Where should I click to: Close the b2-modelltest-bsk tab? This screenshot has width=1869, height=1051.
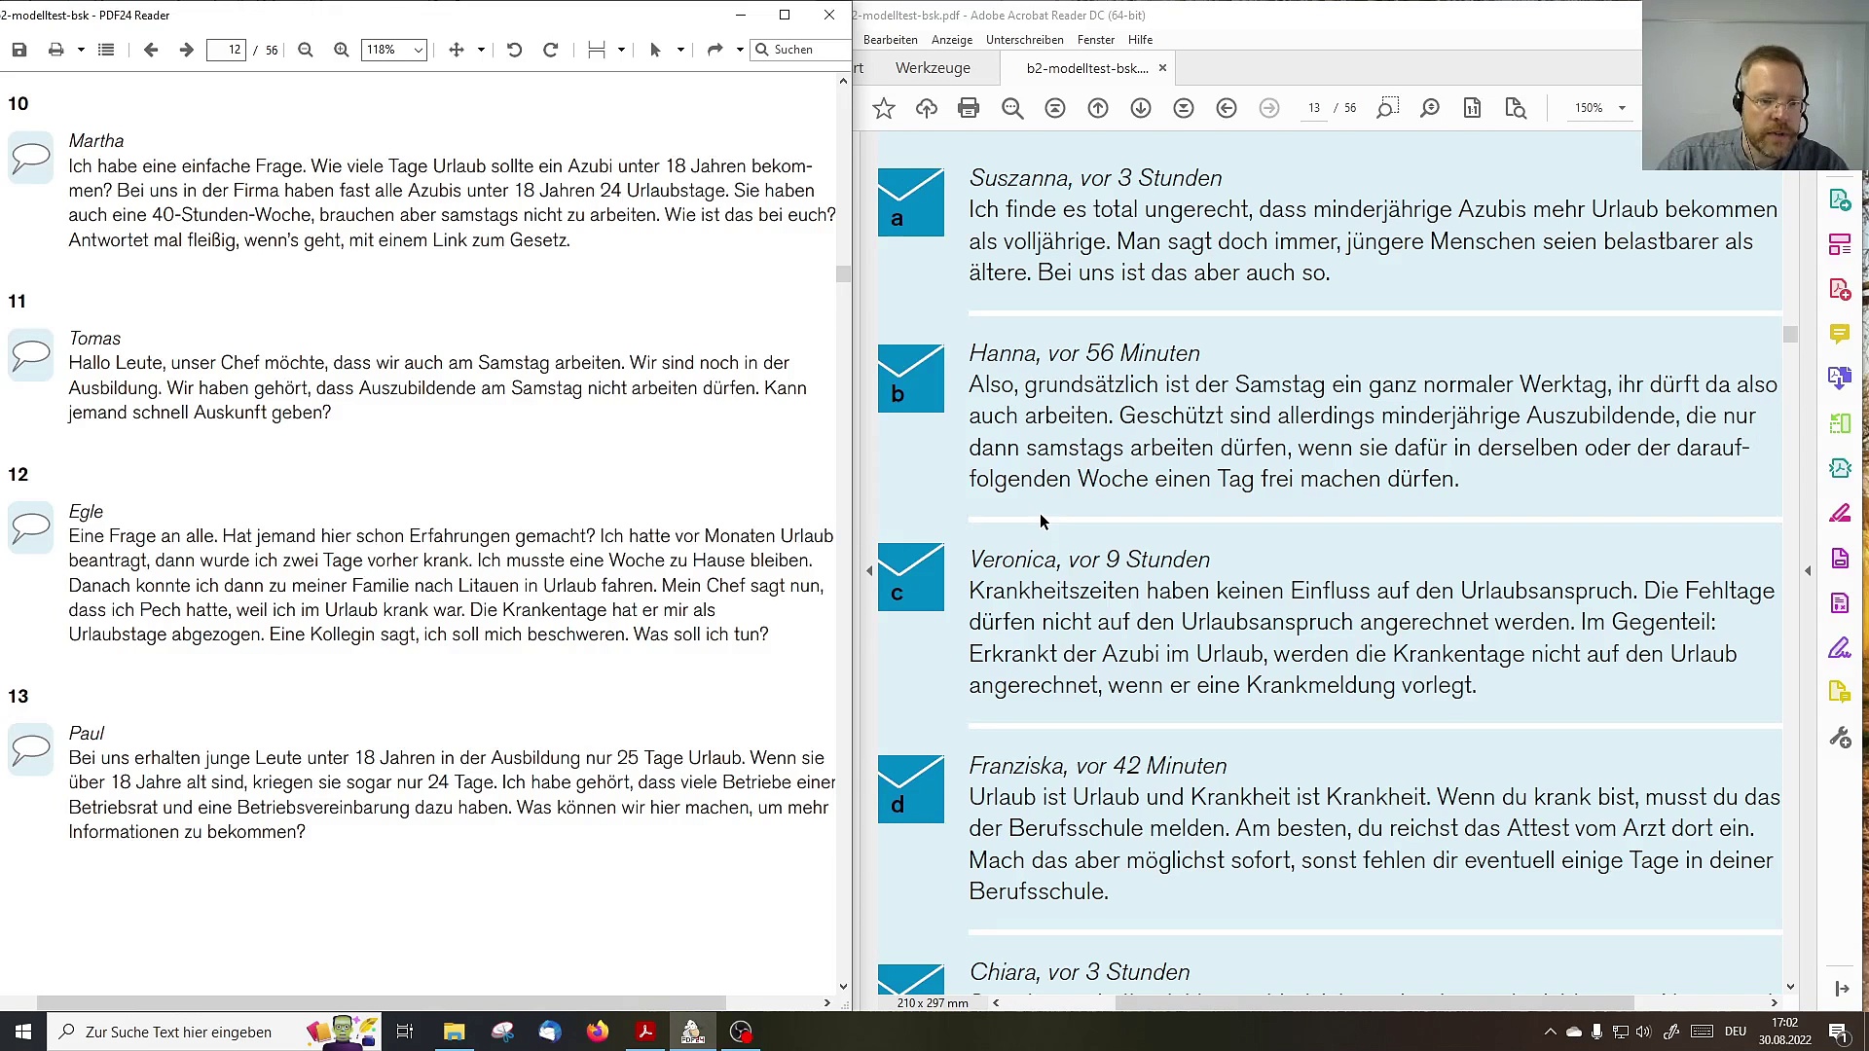(1162, 68)
